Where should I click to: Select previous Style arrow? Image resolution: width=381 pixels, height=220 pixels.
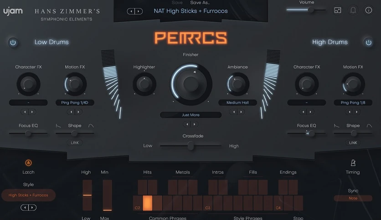point(25,207)
